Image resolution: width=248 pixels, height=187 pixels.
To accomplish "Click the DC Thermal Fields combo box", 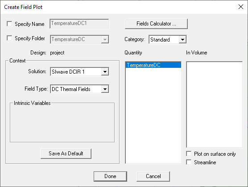I will coord(79,89).
